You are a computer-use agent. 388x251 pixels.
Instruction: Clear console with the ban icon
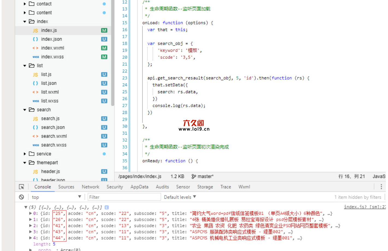coord(22,197)
